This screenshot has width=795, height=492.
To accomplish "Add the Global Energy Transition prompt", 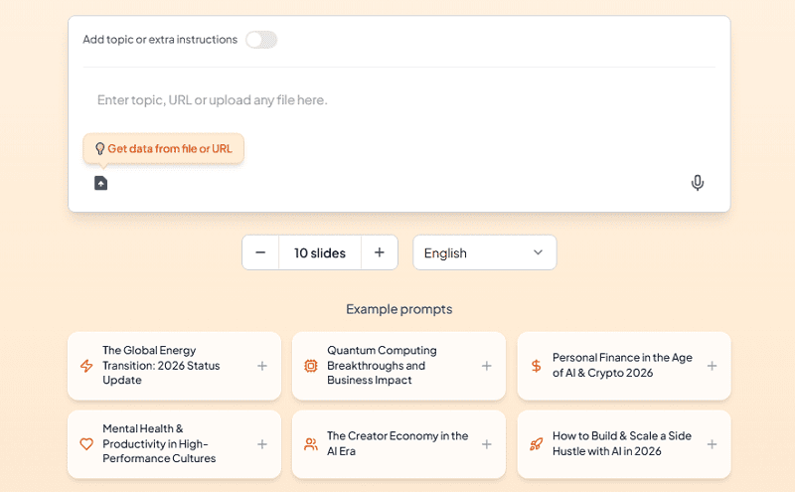I will 262,366.
